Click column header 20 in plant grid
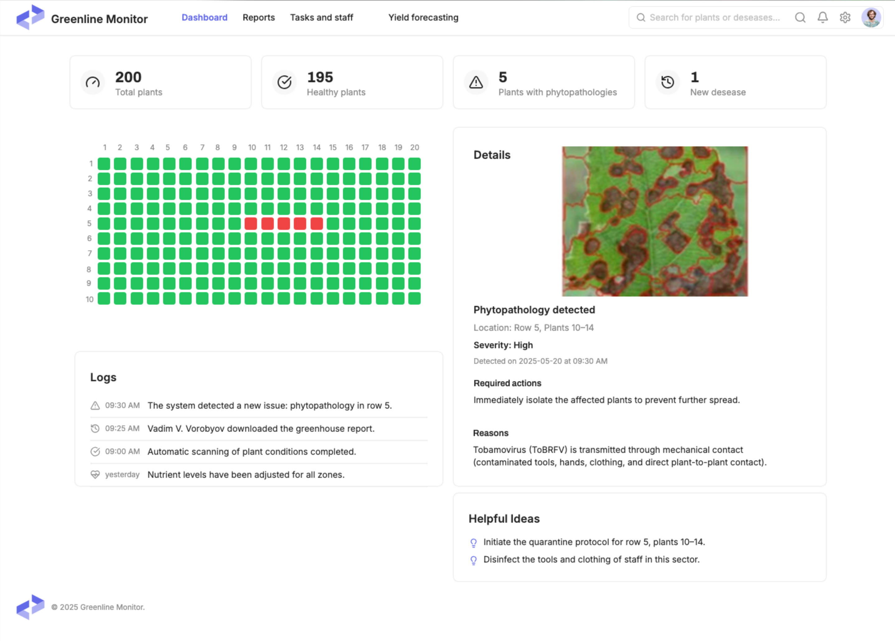Screen dimensions: 895x641 (415, 147)
